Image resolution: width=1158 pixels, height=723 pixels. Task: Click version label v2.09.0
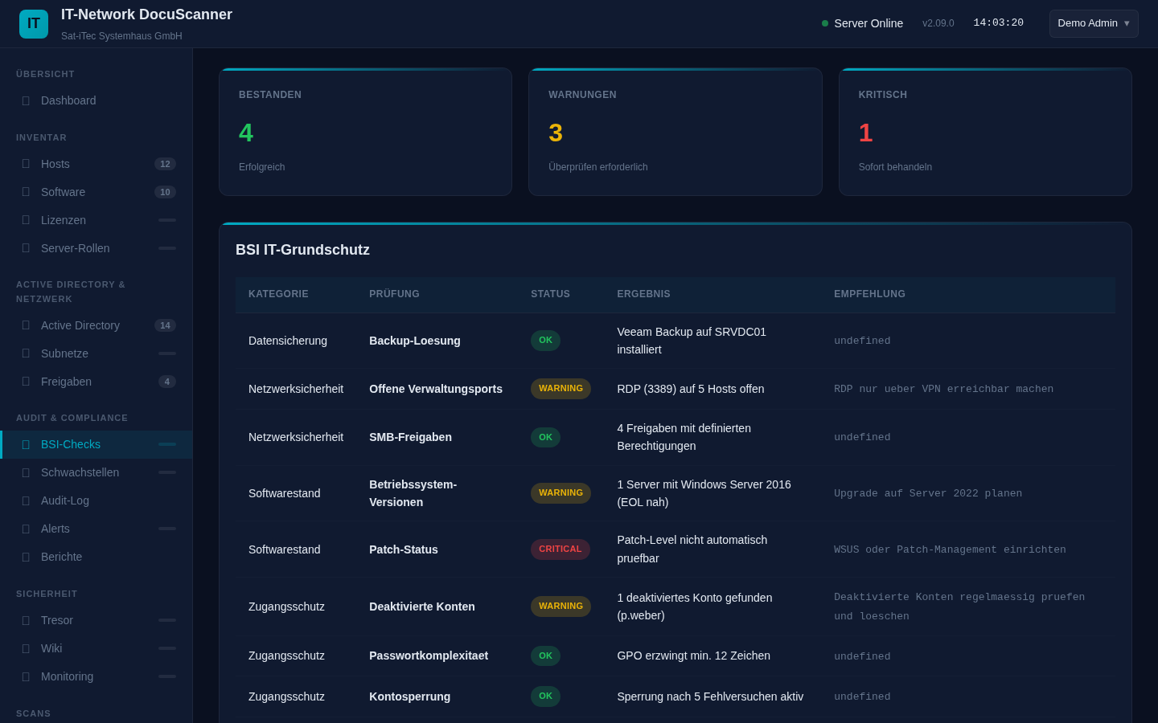938,23
